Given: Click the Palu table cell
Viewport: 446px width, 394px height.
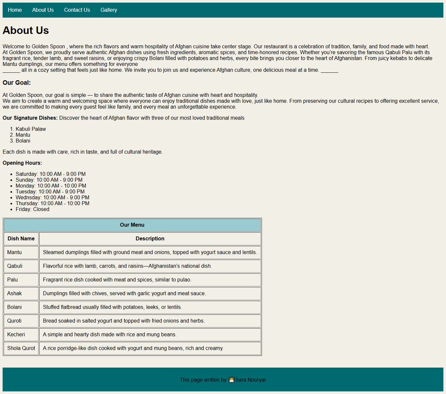Looking at the screenshot, I should click(21, 280).
